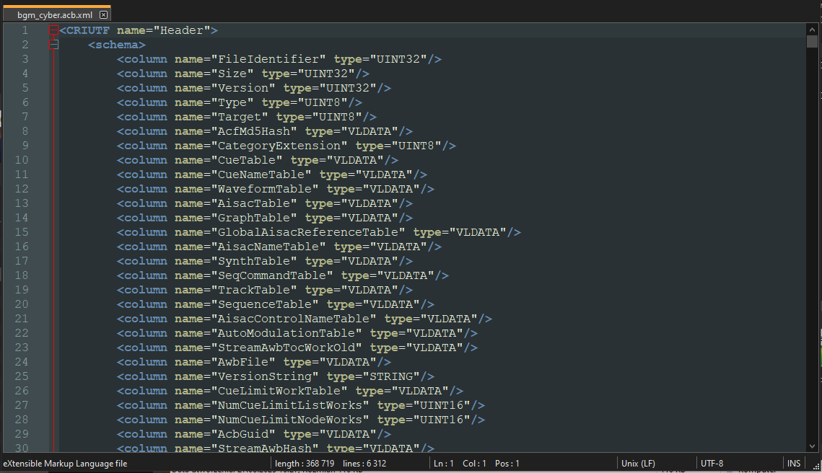Click the "StreamAwbTocWorkOld" column name

point(287,348)
